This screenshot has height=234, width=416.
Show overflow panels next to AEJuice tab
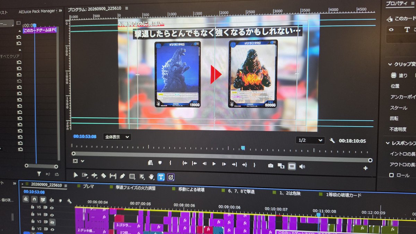60,11
